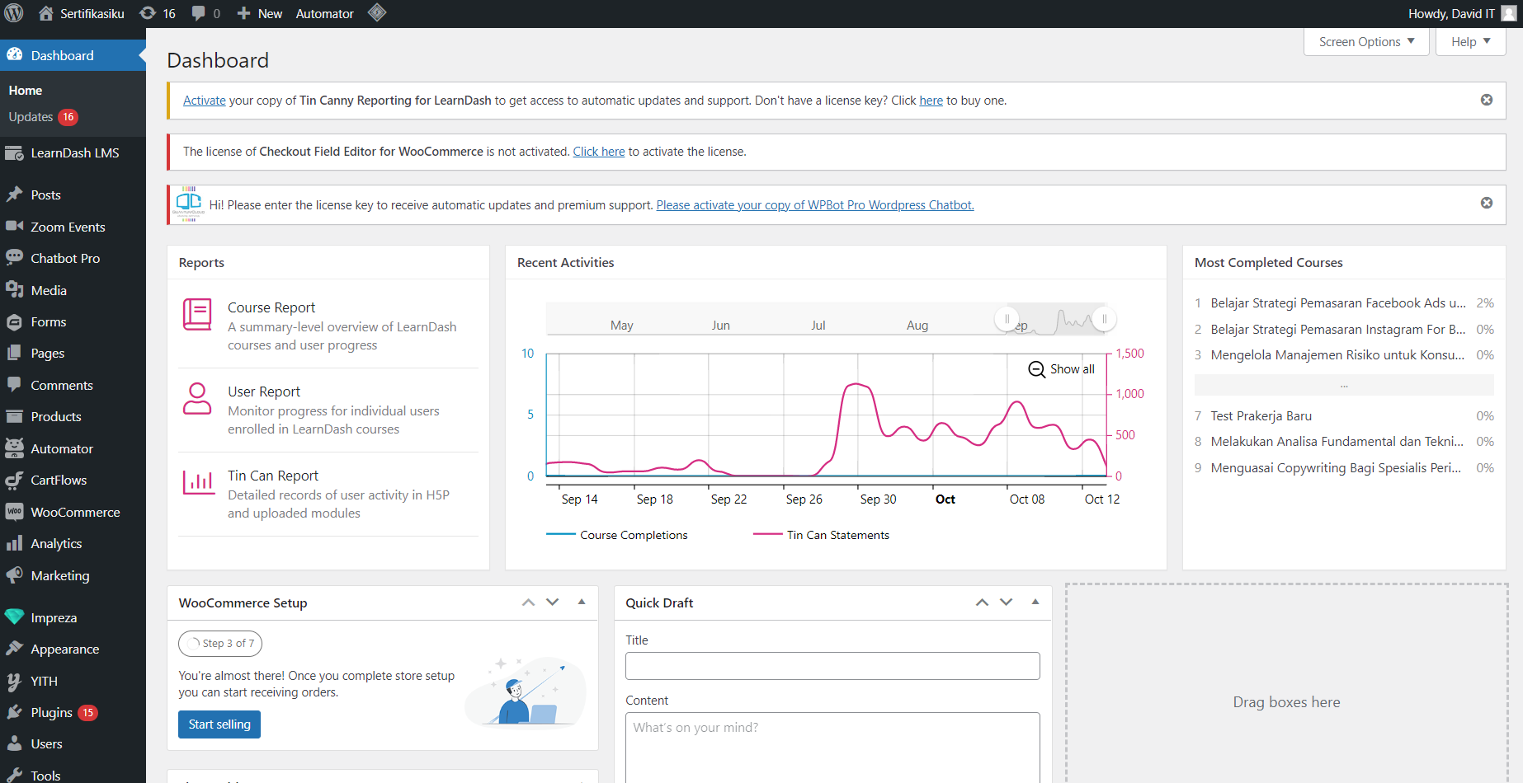Open Media library icon
Screen dimensions: 1523x783
pyautogui.click(x=14, y=290)
